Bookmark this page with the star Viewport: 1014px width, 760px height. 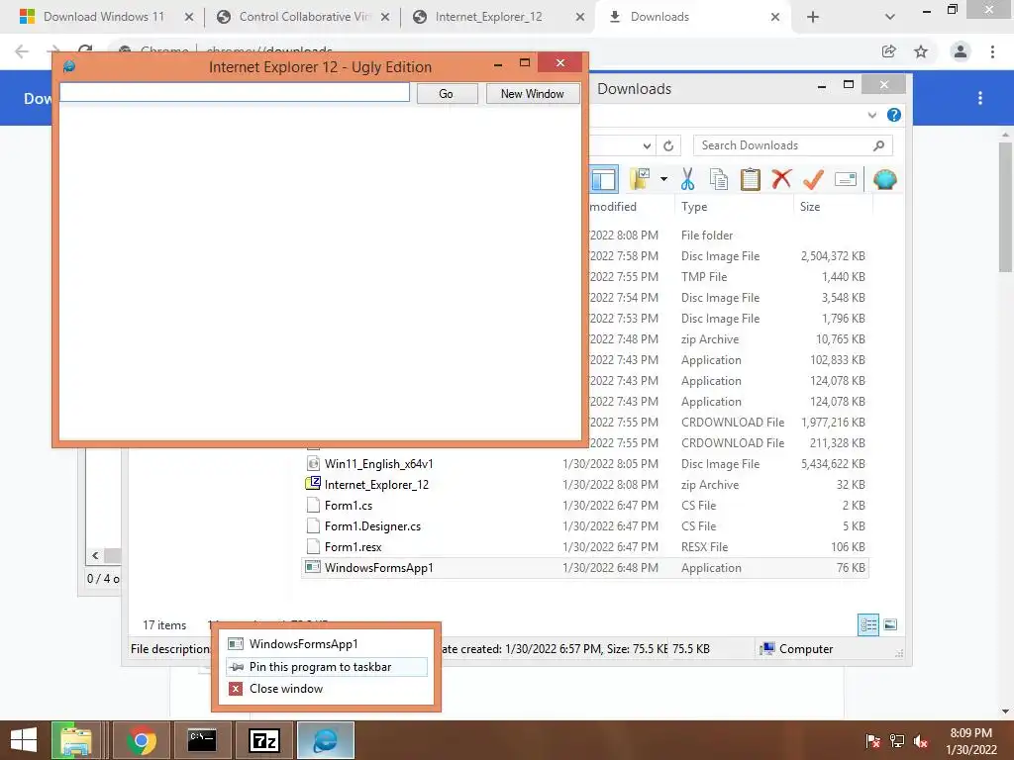[921, 51]
